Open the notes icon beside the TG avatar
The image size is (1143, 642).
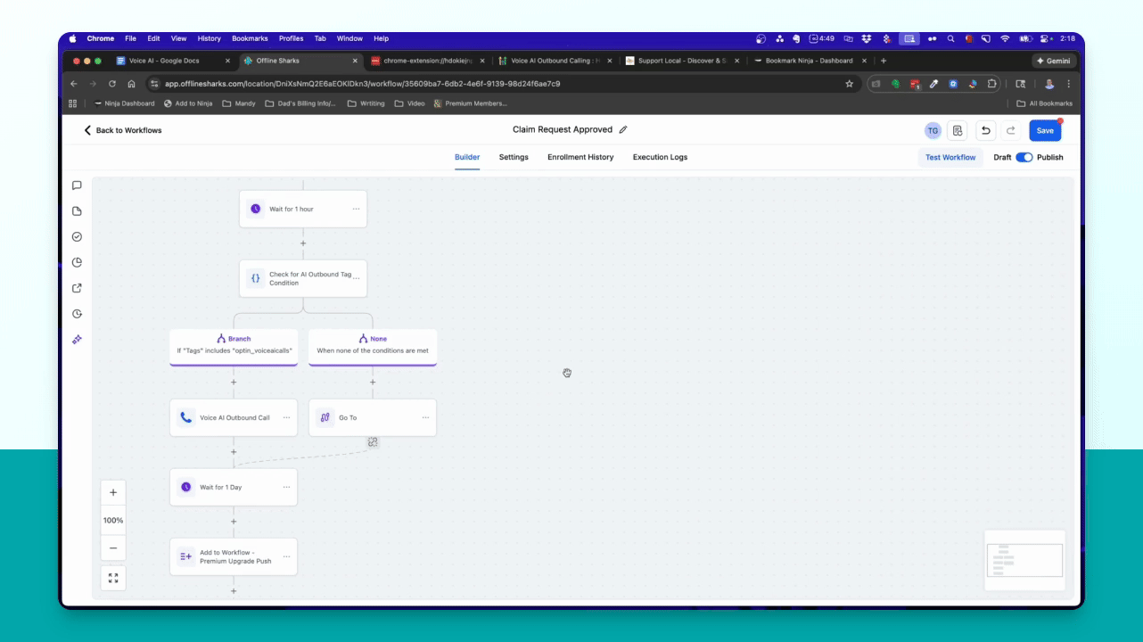(958, 130)
